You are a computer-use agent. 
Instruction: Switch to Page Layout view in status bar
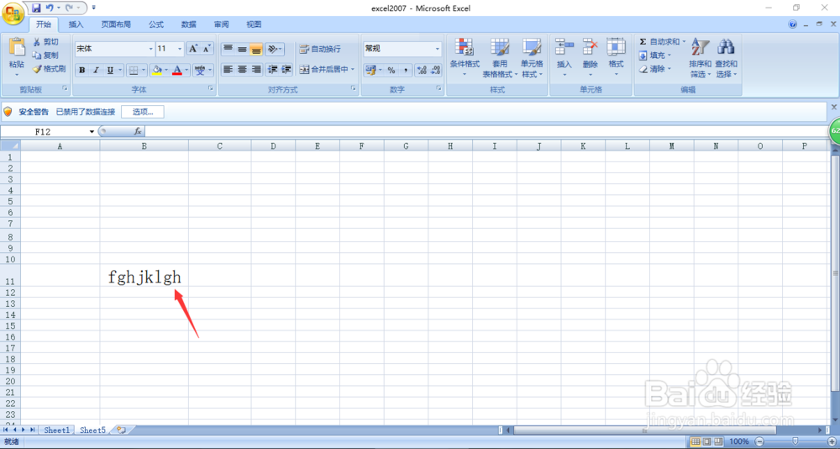707,441
